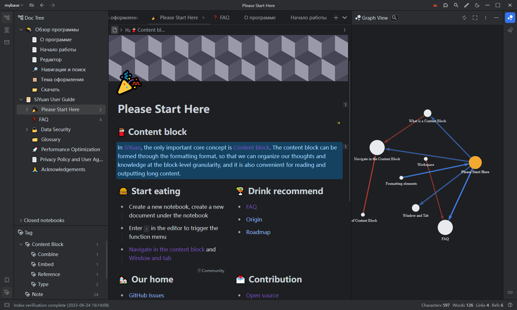Click the crown VIP icon
Screen dimensions: 517x310
point(435,5)
